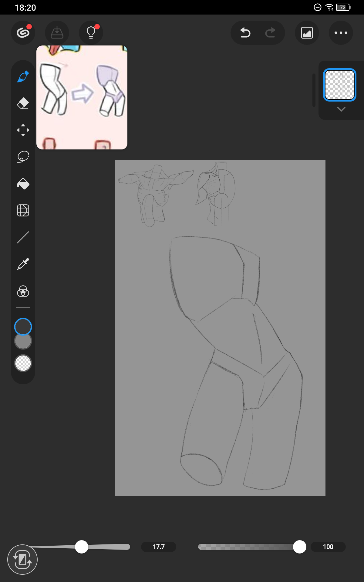The width and height of the screenshot is (364, 582).
Task: Open the color filter adjustment tool
Action: point(23,291)
